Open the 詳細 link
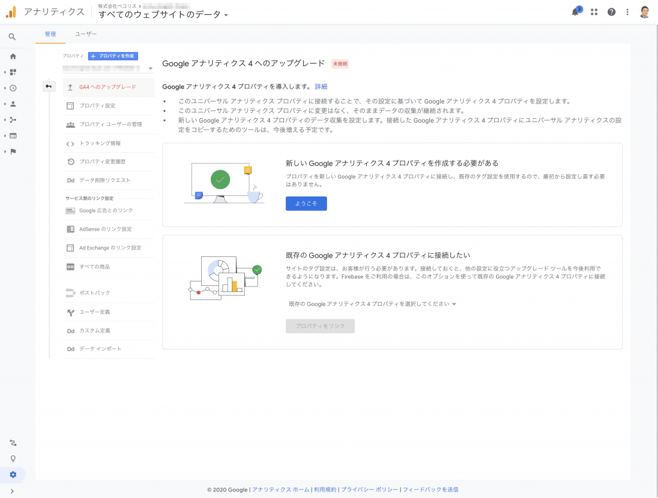The width and height of the screenshot is (658, 498). (321, 86)
